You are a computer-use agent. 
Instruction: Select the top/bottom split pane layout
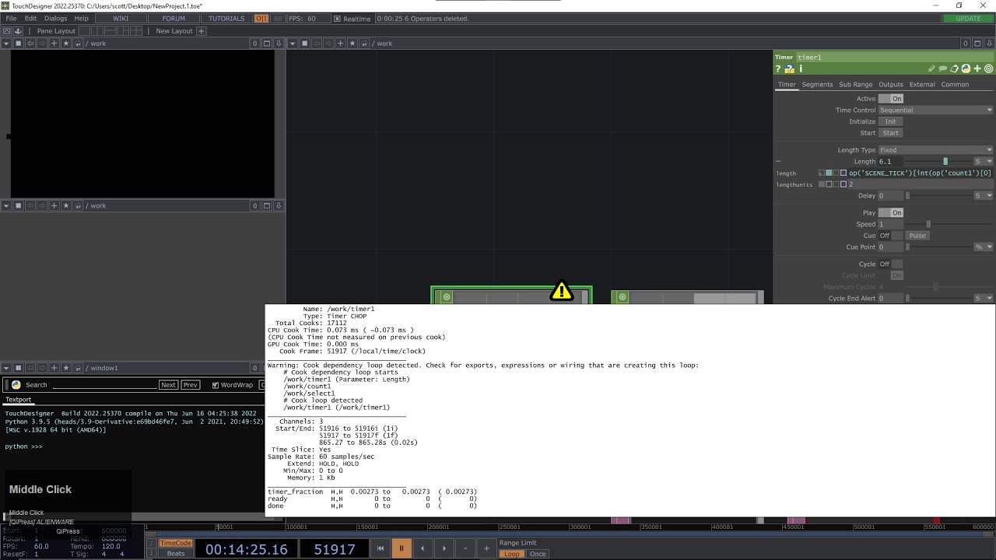tap(110, 31)
